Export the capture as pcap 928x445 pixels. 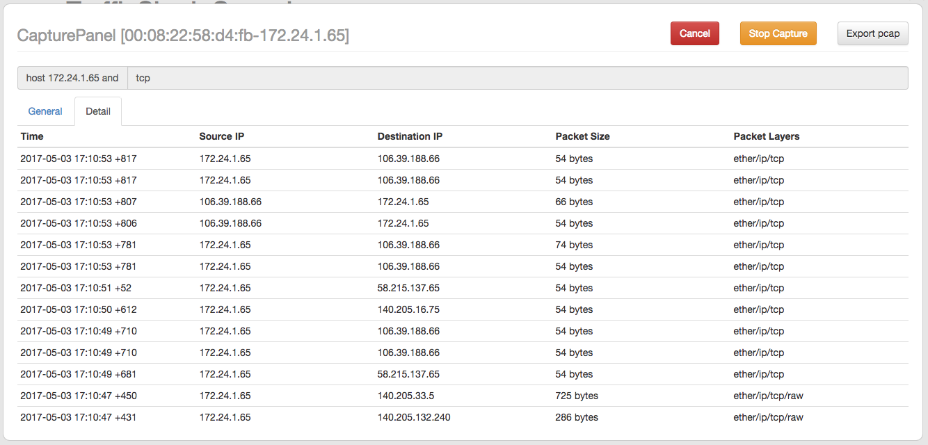tap(872, 33)
